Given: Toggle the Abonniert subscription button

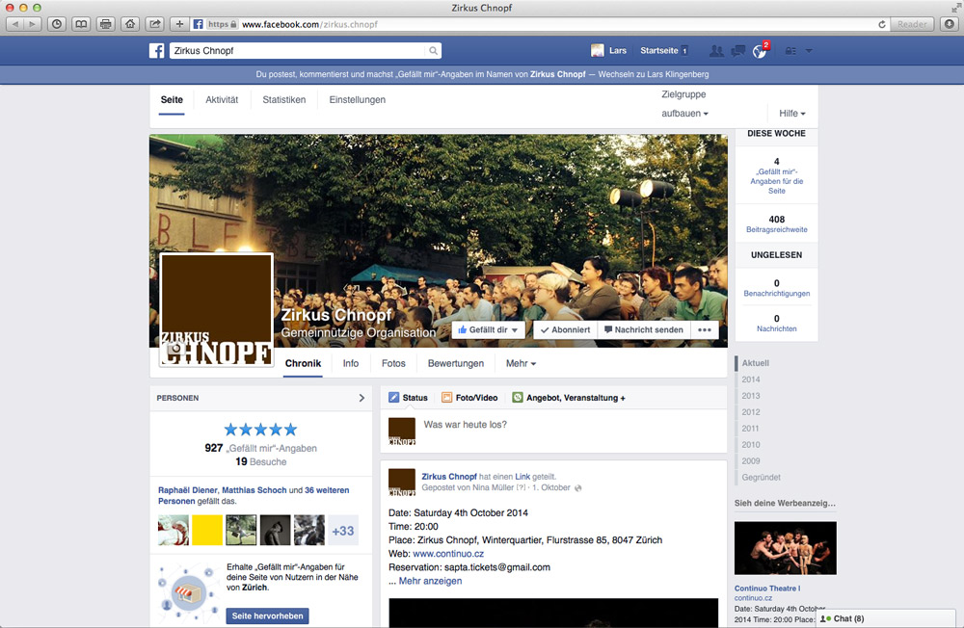Looking at the screenshot, I should tap(564, 329).
